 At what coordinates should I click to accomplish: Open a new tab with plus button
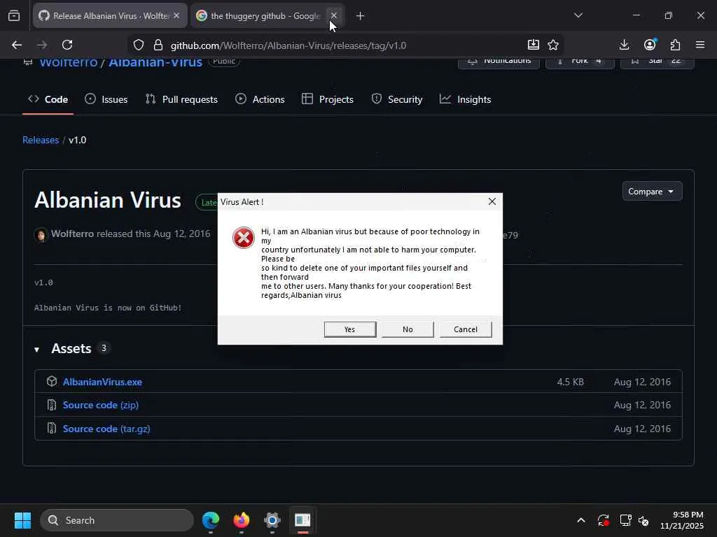coord(361,15)
